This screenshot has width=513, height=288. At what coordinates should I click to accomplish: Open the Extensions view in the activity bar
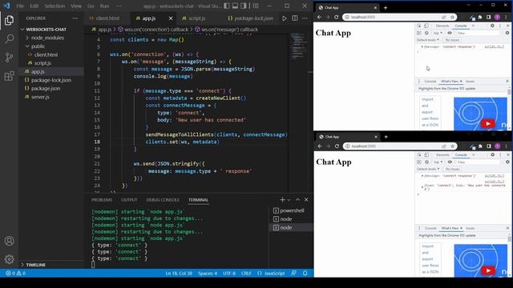point(9,76)
